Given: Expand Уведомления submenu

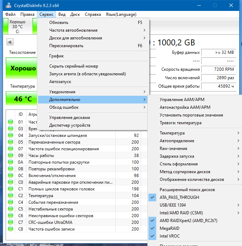Looking at the screenshot, I should 93,92.
